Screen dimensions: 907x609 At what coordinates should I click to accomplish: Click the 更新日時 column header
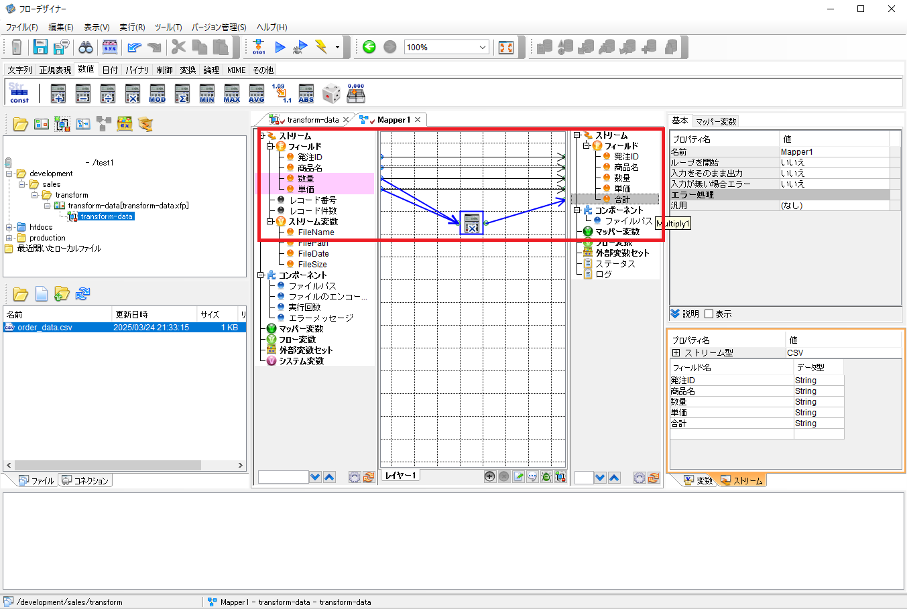pos(154,314)
